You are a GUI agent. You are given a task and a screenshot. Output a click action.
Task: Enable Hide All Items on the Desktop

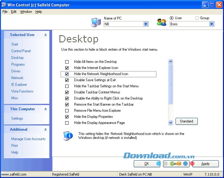click(67, 62)
